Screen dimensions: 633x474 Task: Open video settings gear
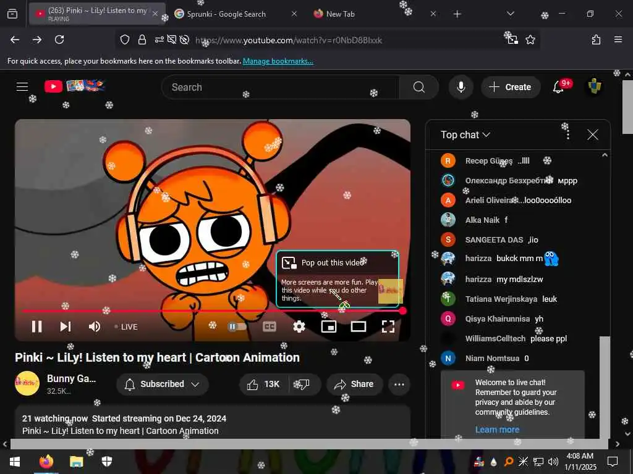point(299,326)
